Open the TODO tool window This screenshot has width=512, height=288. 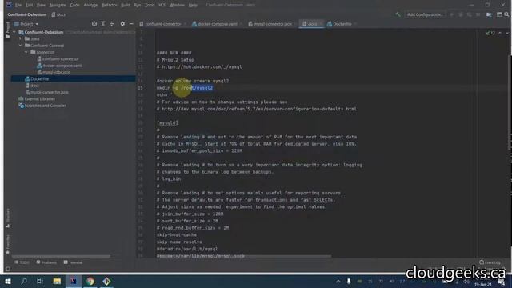click(x=22, y=262)
